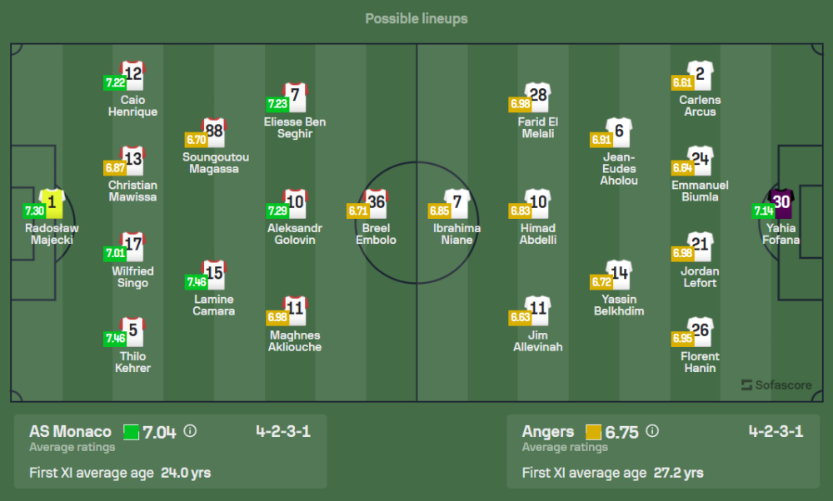Click Lamine Camara's number 15 jersey
833x501 pixels.
tap(214, 274)
